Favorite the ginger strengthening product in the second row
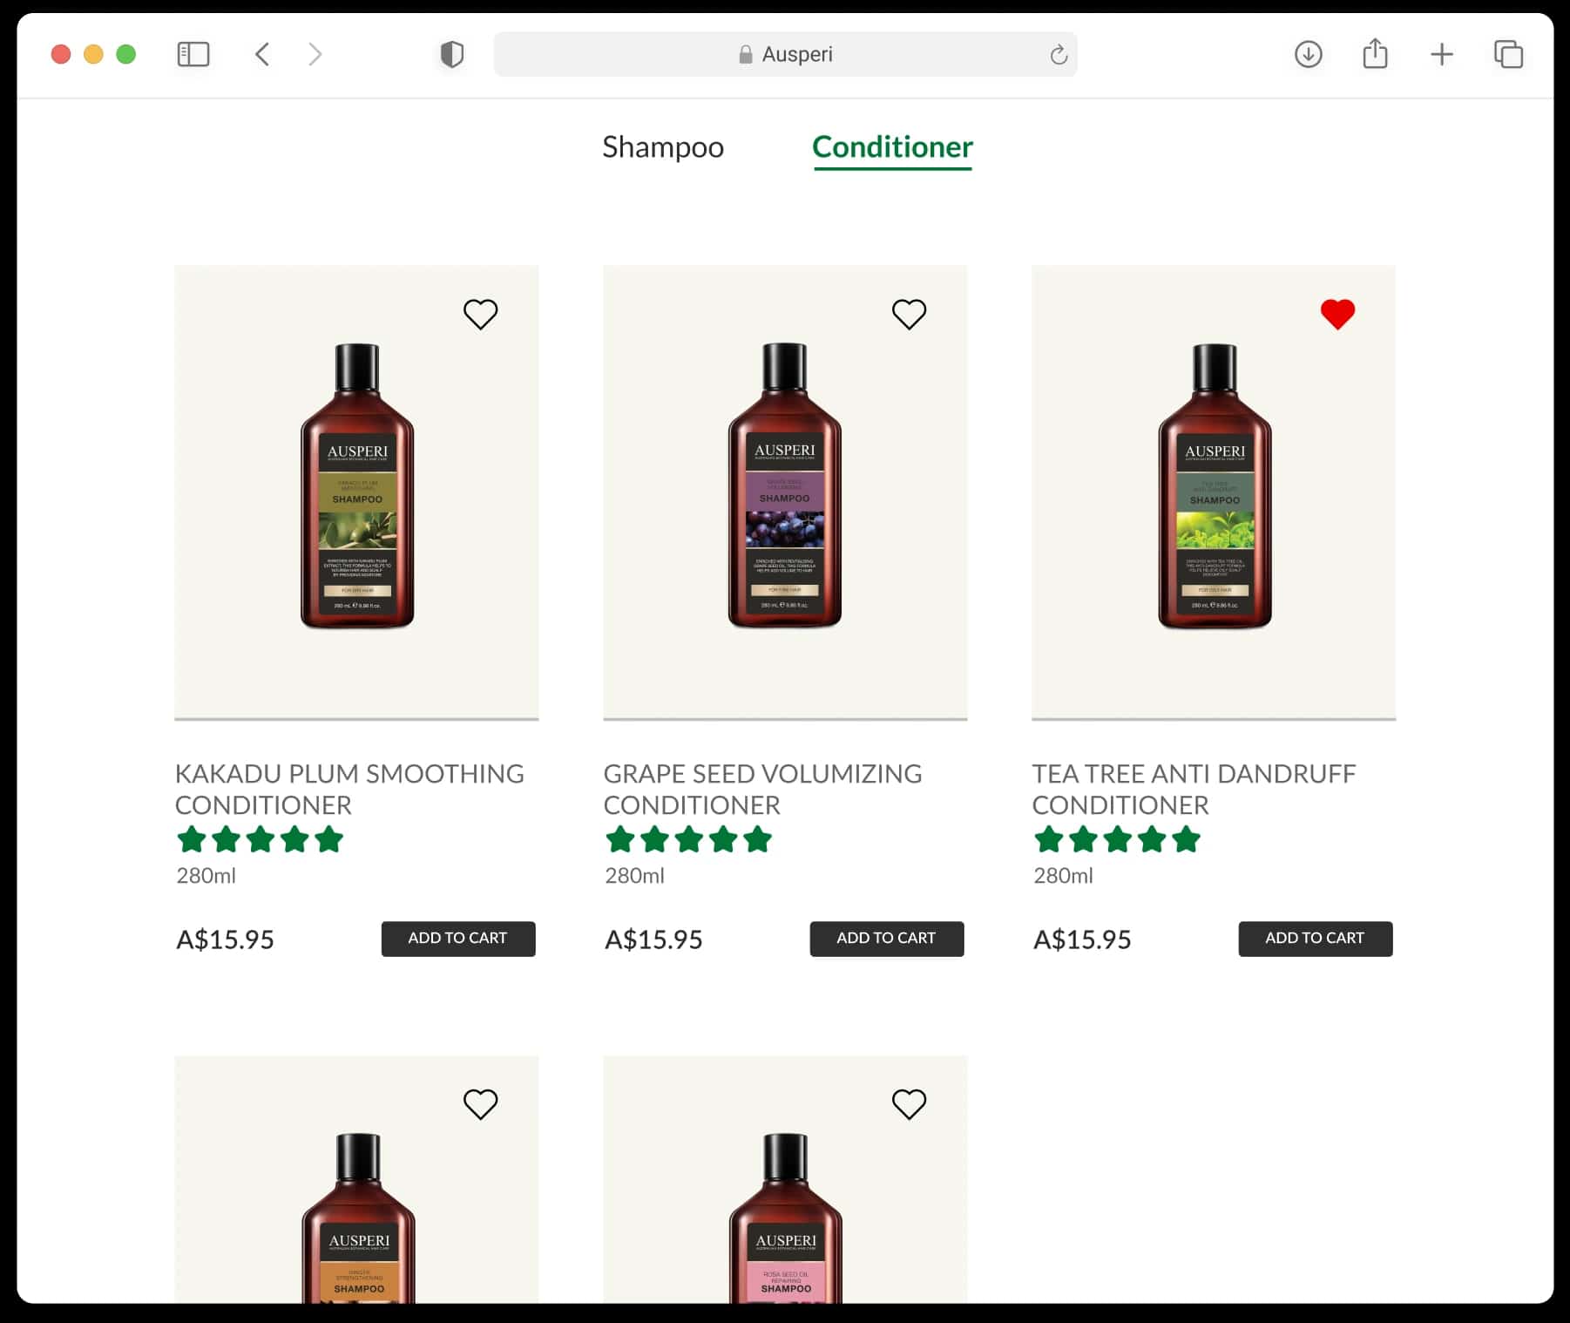Image resolution: width=1570 pixels, height=1323 pixels. tap(480, 1104)
